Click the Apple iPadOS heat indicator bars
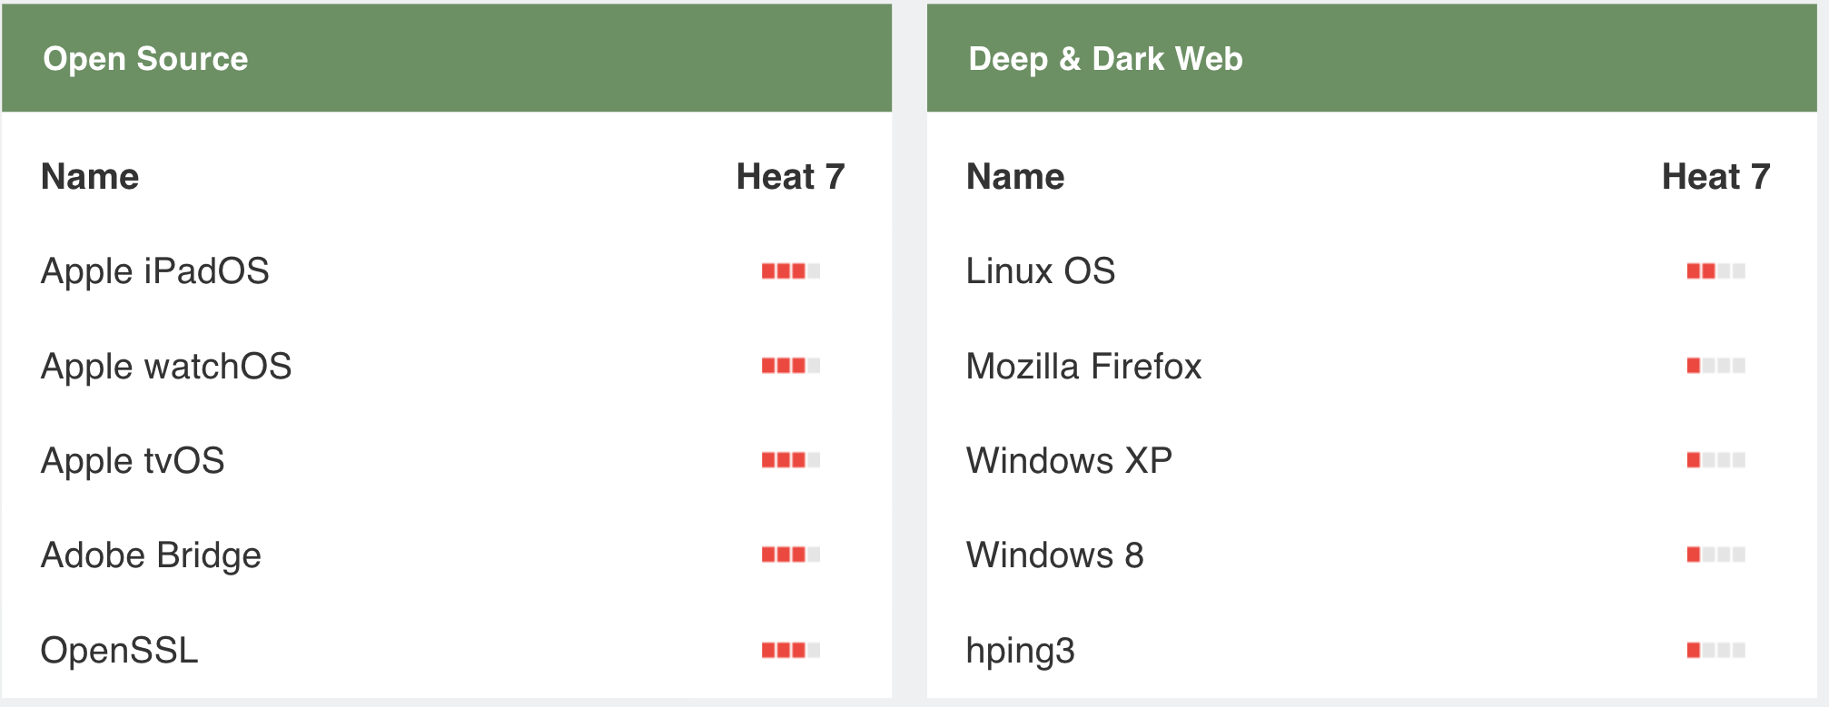Image resolution: width=1829 pixels, height=707 pixels. coord(790,270)
